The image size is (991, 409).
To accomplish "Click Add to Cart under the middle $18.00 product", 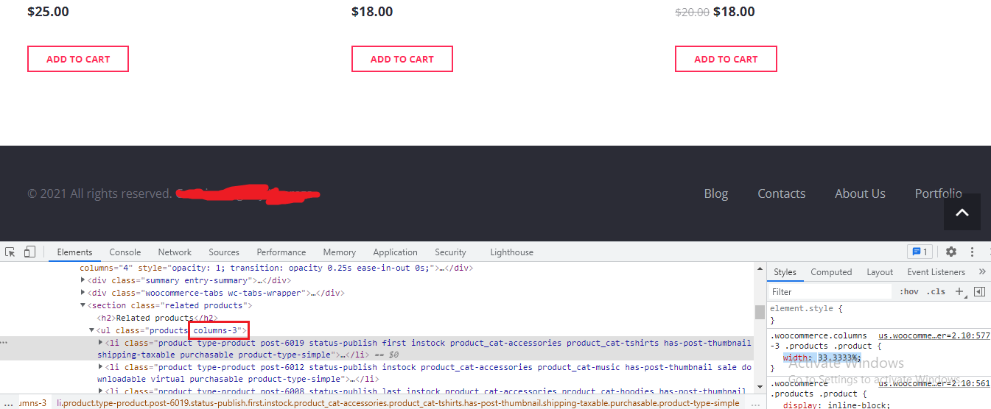I will (x=402, y=59).
